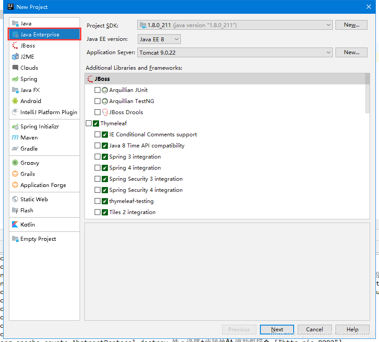Select the Spring leaf icon
This screenshot has height=342, width=379.
click(15, 79)
